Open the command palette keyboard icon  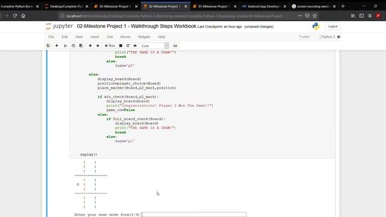[x=175, y=46]
